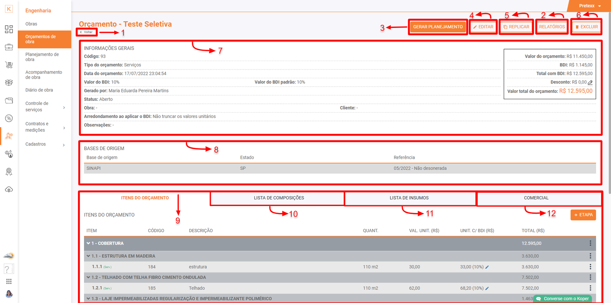The height and width of the screenshot is (303, 611).
Task: Expand the Cadastros menu section
Action: 64,145
